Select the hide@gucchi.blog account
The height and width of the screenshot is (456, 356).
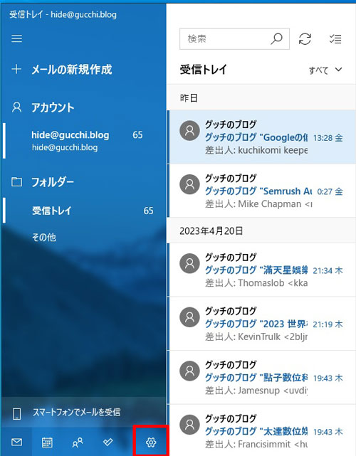83,141
